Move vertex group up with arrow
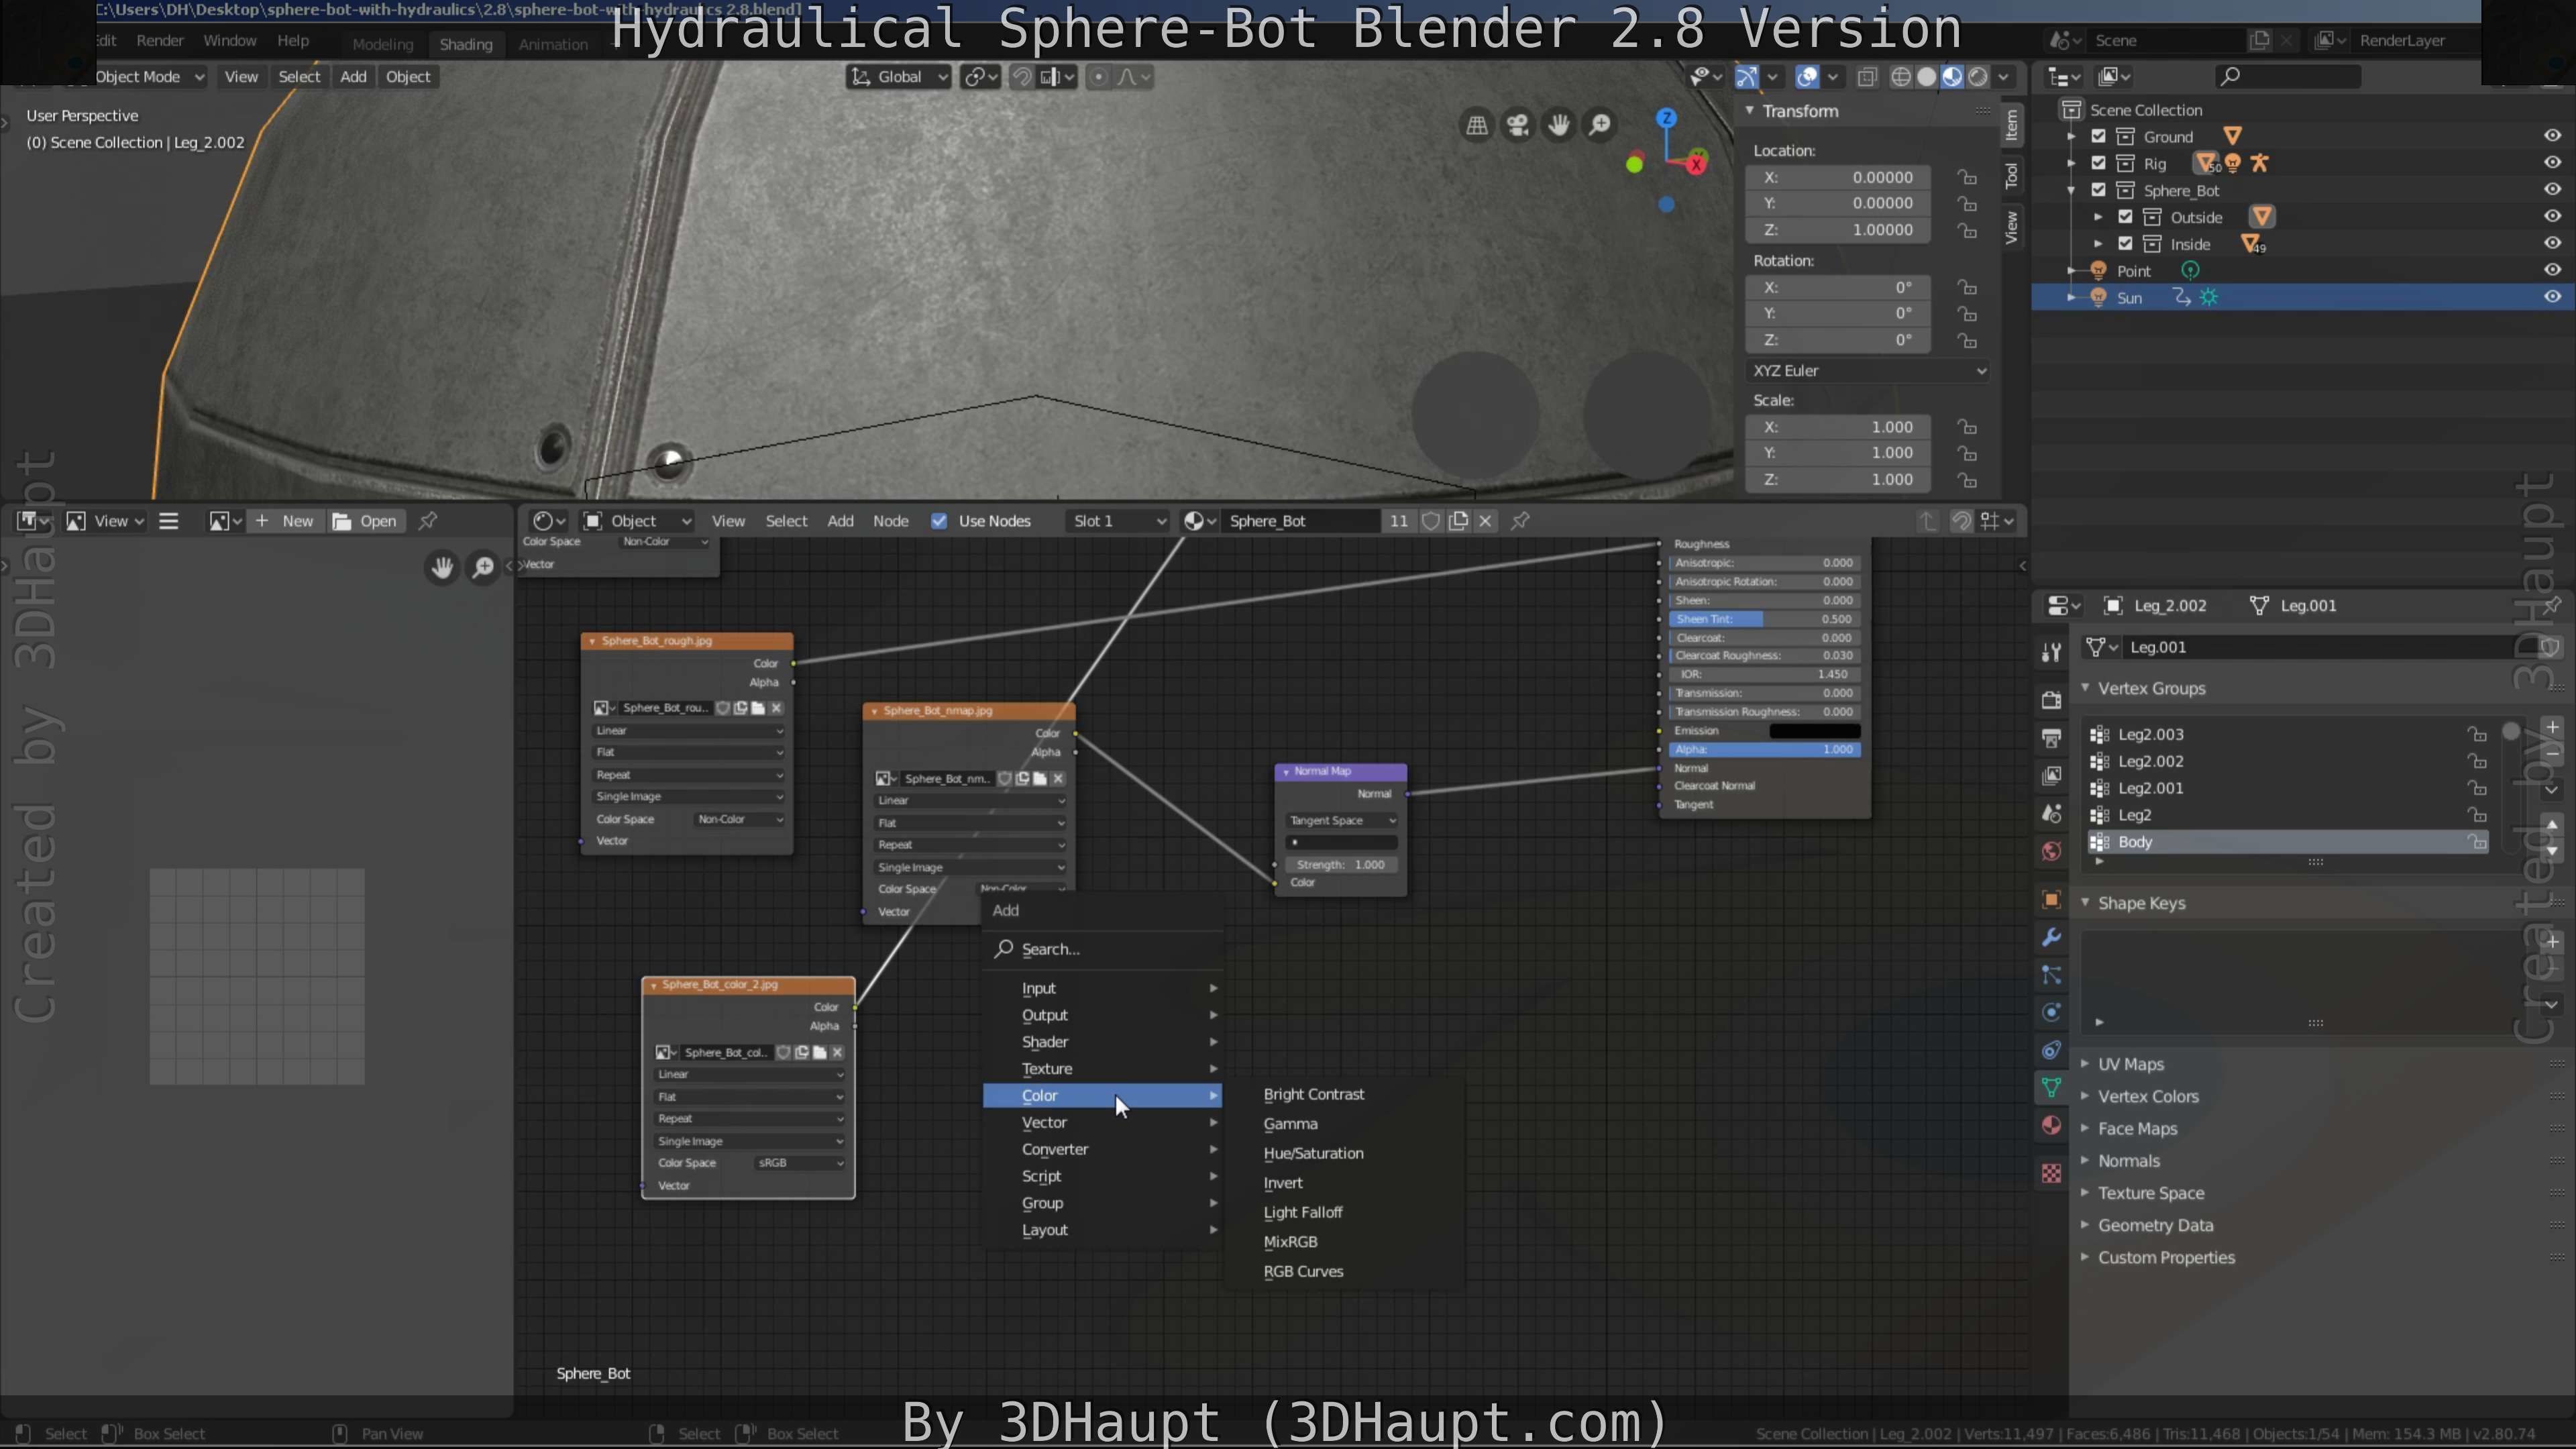Viewport: 2576px width, 1449px height. [x=2552, y=824]
